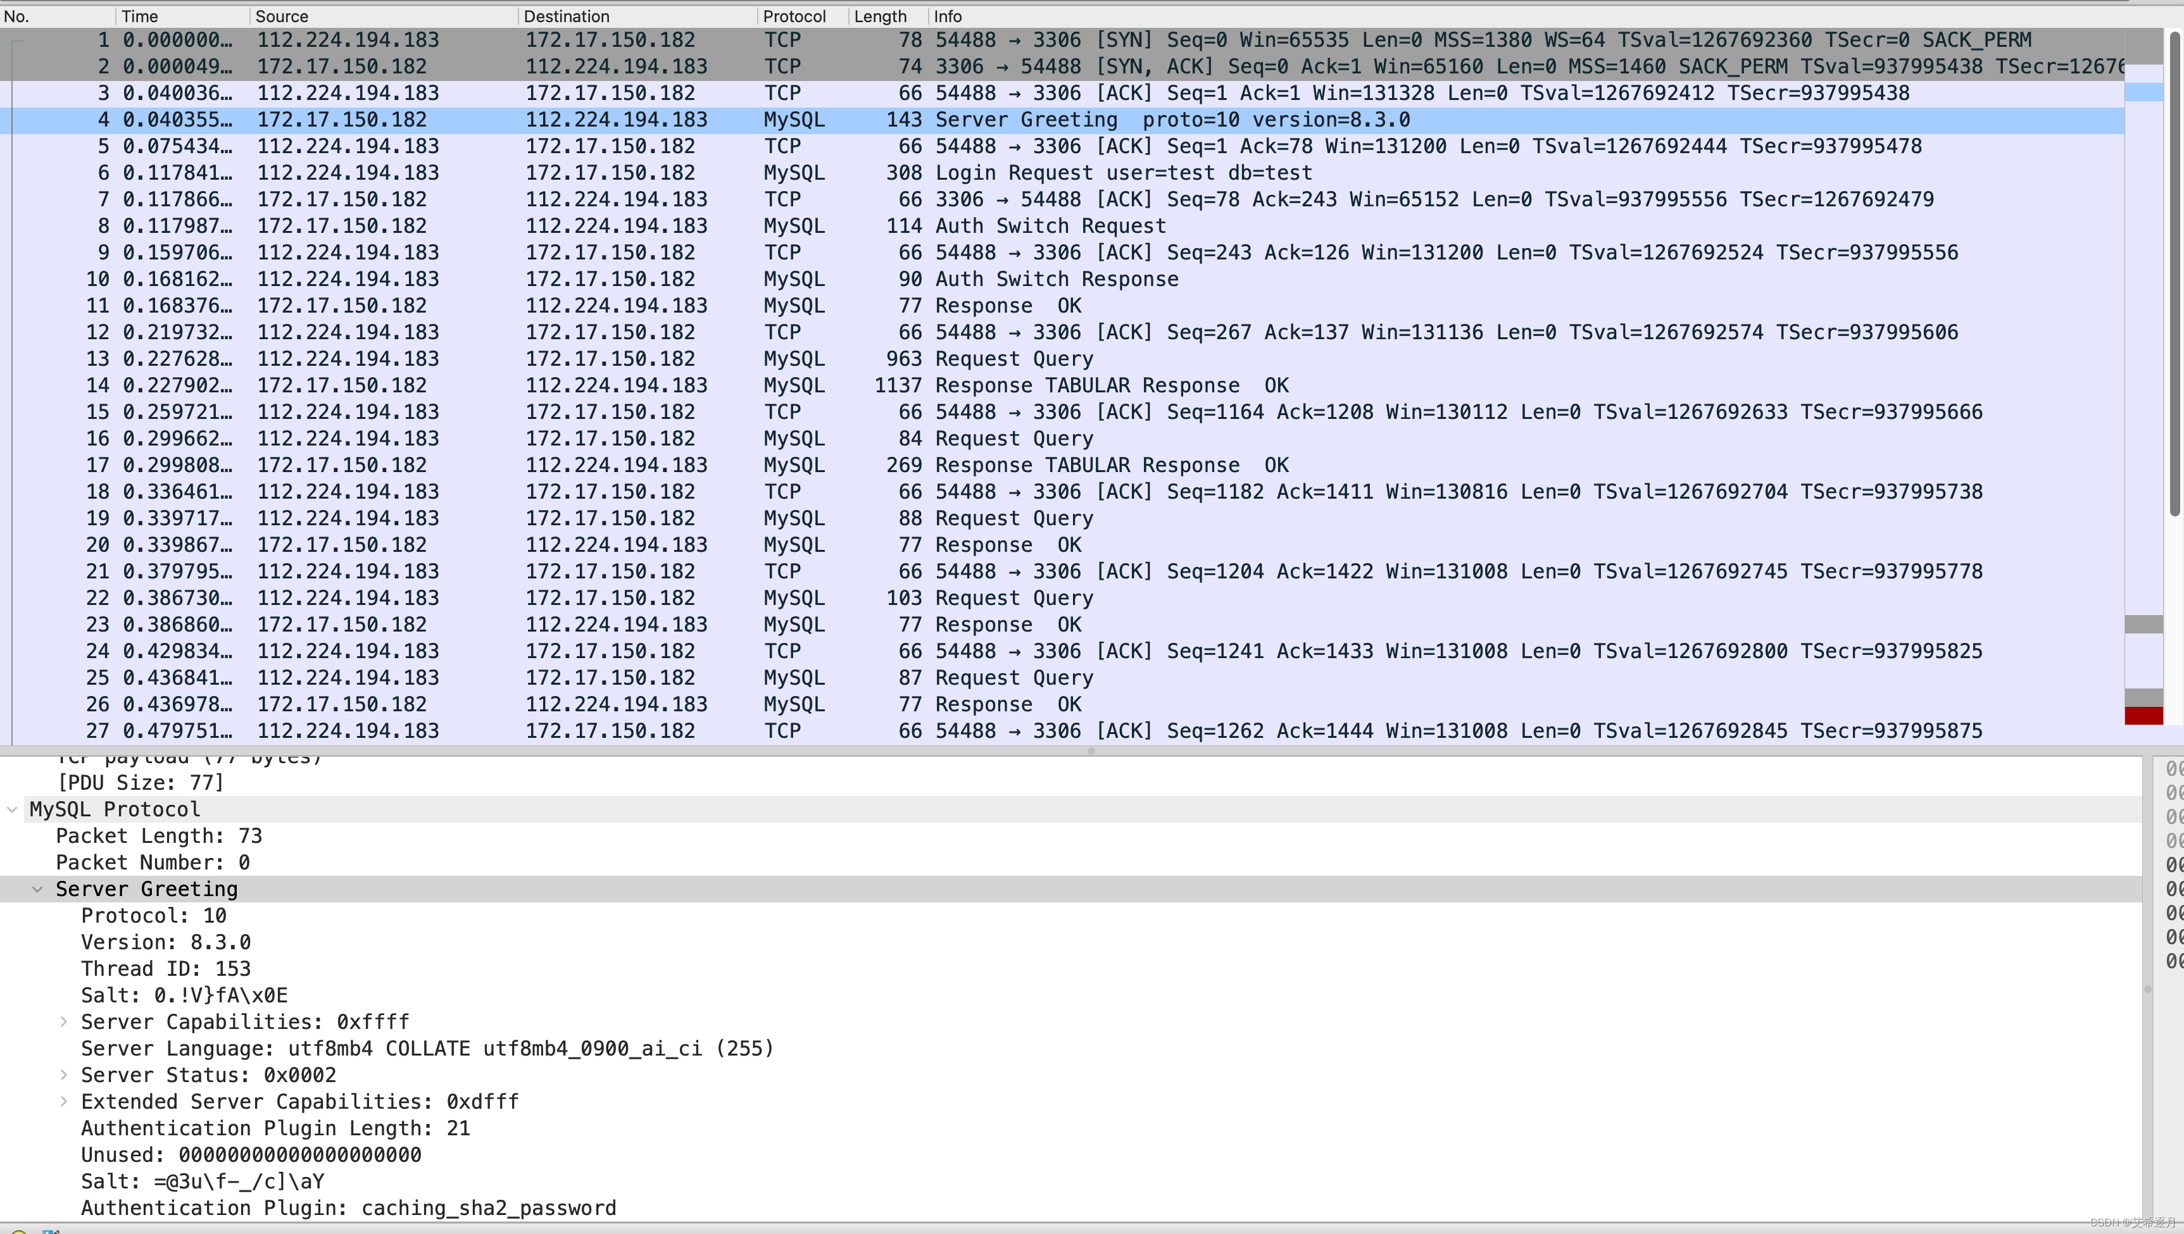Expand the Server Status: 0x0002 field
Image resolution: width=2184 pixels, height=1234 pixels.
63,1075
